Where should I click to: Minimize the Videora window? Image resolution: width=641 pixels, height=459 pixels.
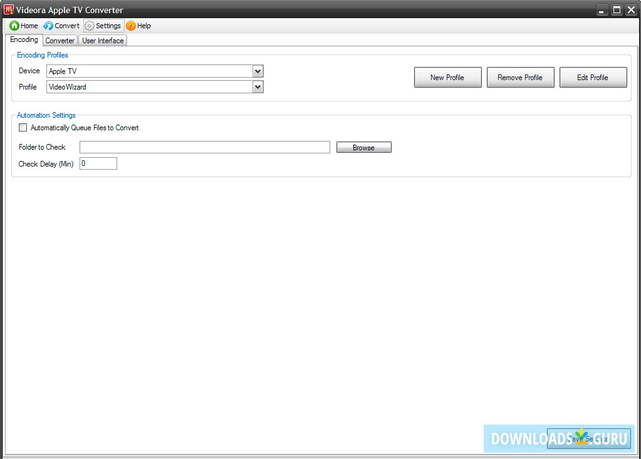coord(602,10)
